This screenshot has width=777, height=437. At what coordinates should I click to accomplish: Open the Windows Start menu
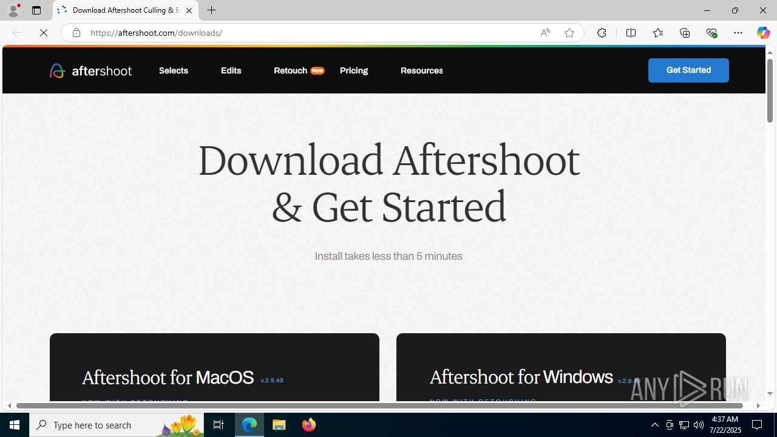coord(15,425)
